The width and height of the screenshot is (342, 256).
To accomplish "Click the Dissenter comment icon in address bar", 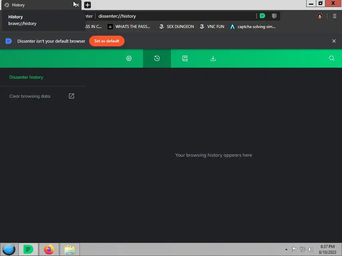I will 263,16.
